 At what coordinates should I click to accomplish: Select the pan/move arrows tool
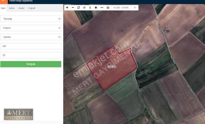coord(84,7)
